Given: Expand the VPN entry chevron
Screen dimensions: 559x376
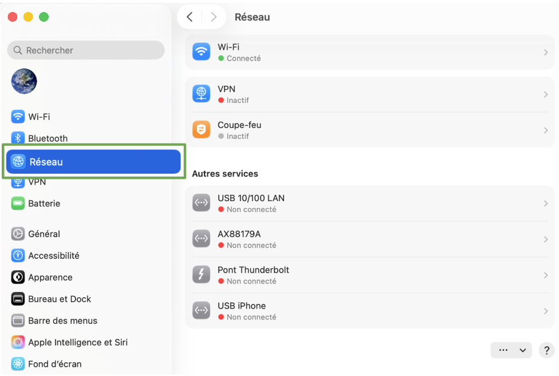Looking at the screenshot, I should point(545,93).
